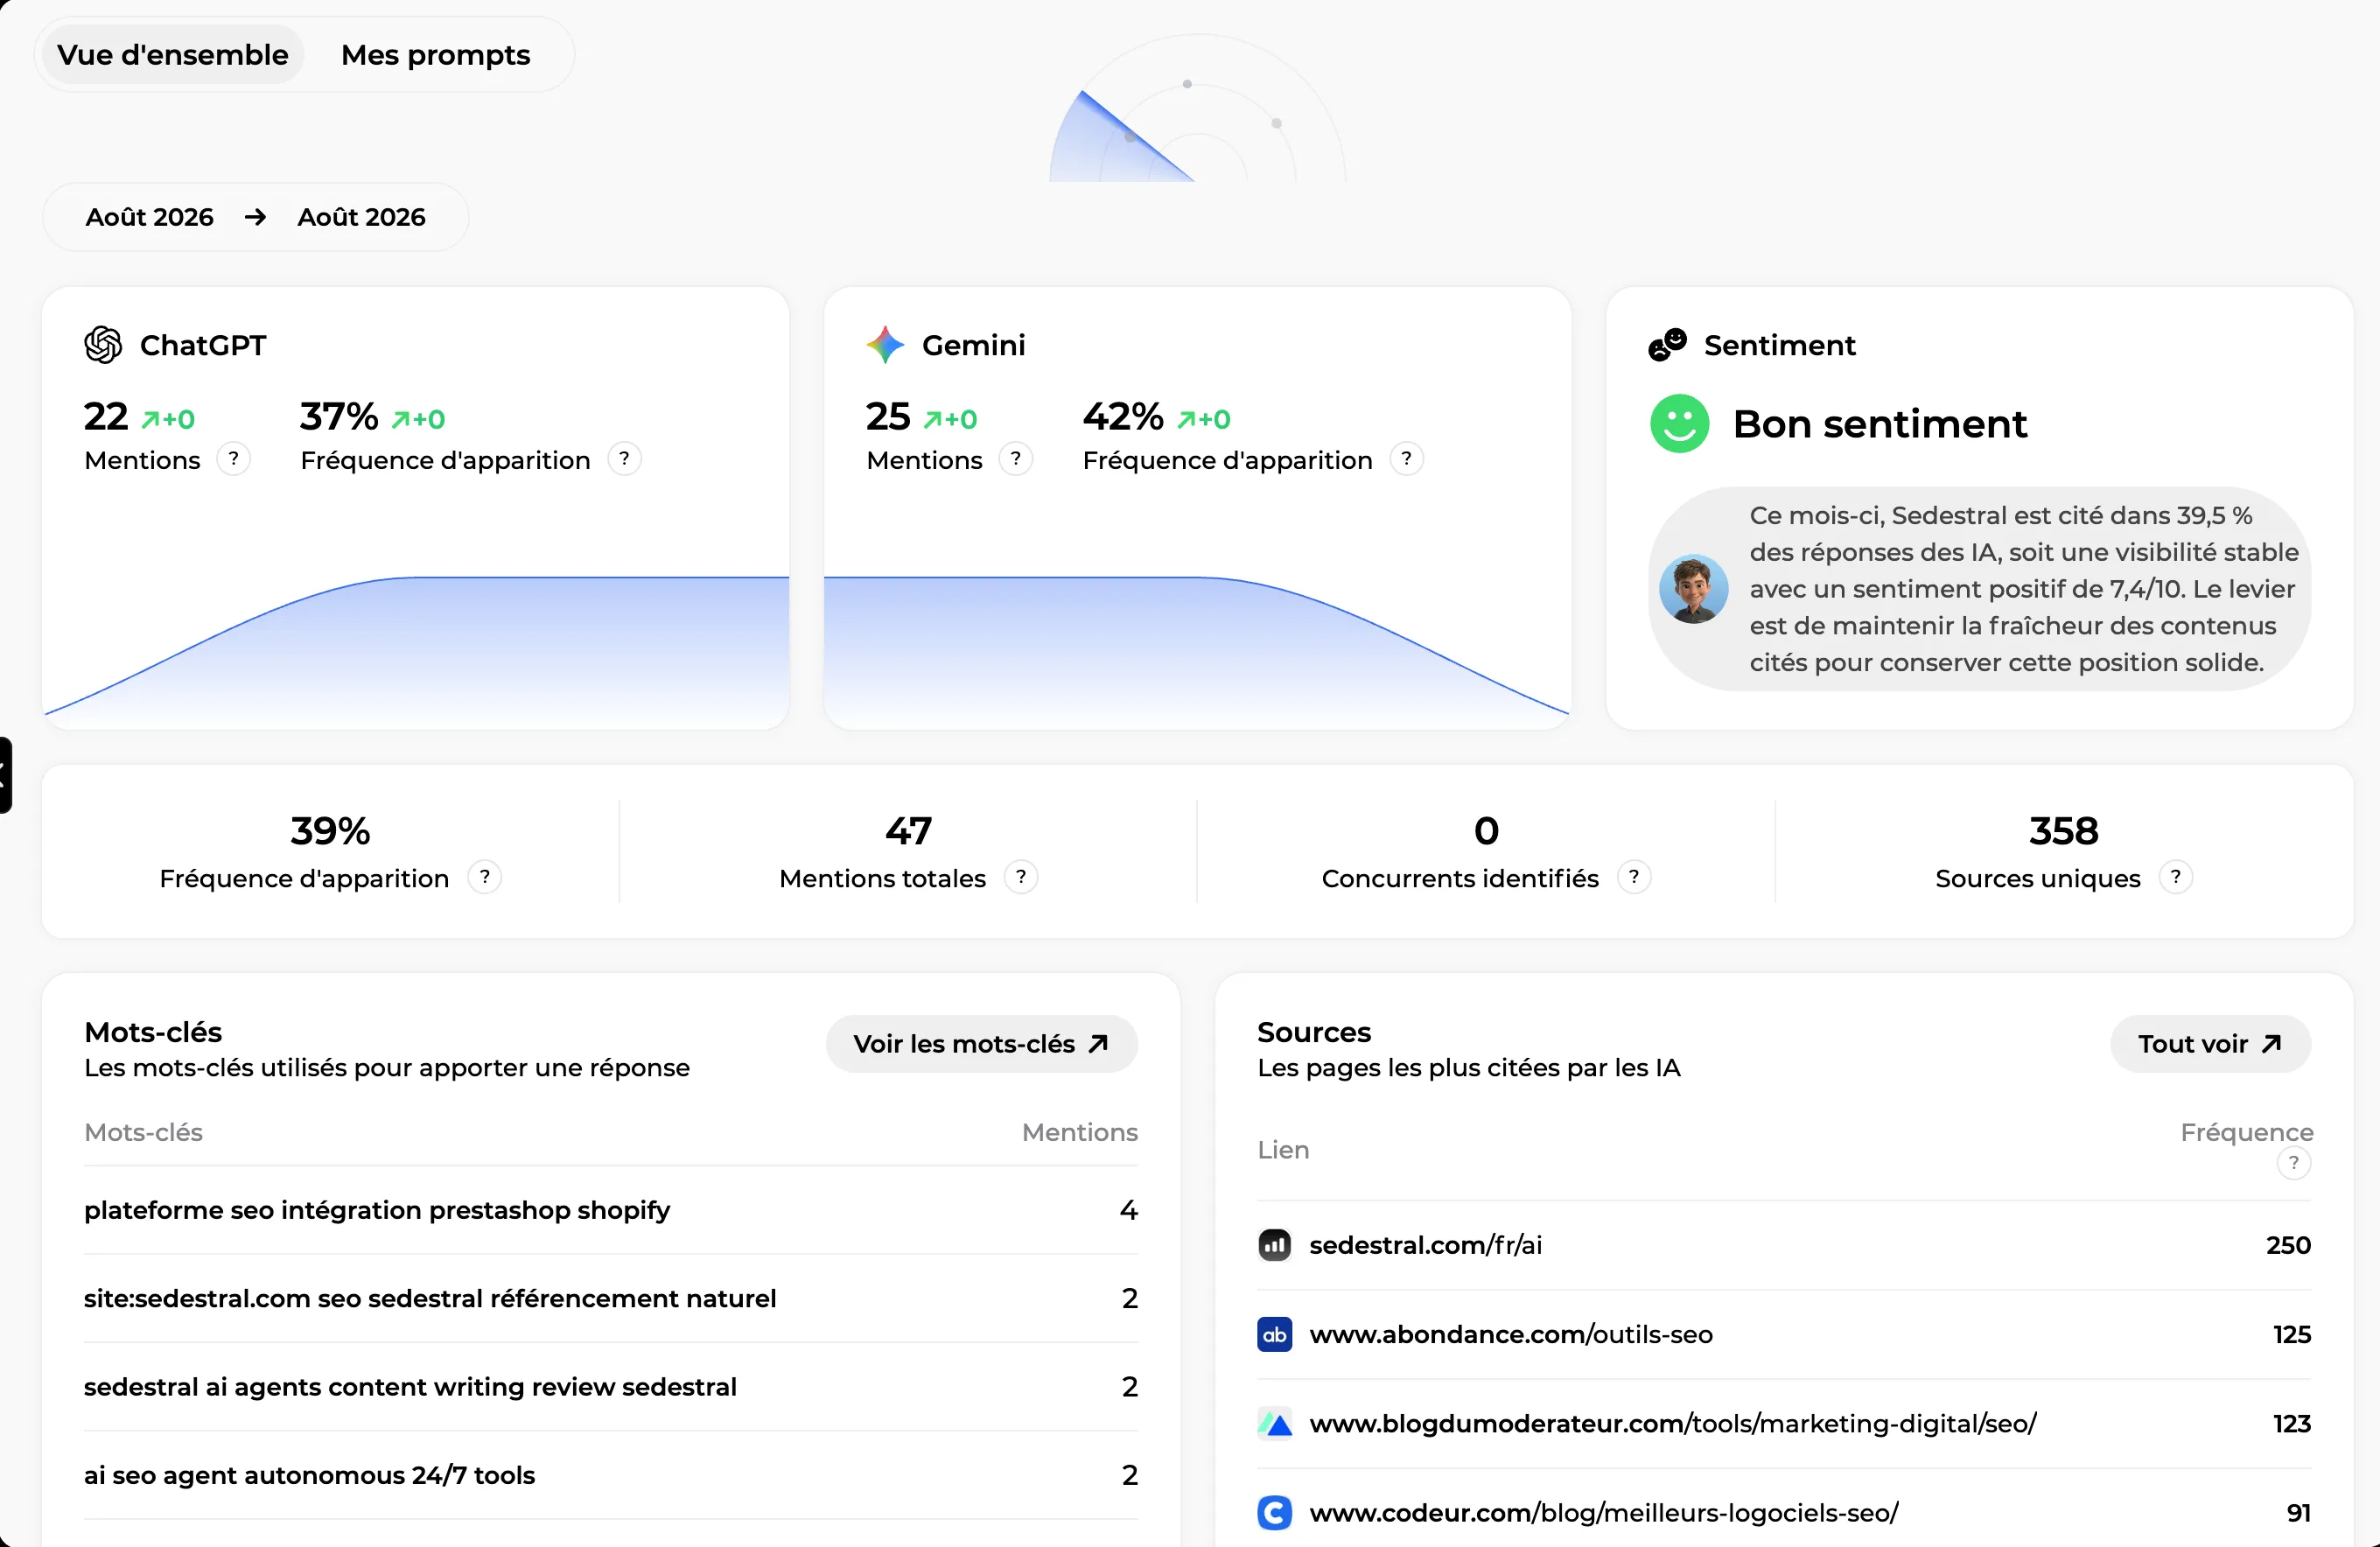Open the Août 2026 end date picker
This screenshot has height=1547, width=2380.
[361, 217]
